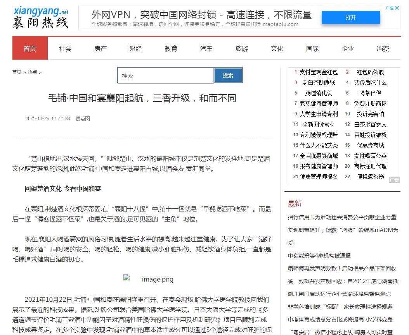Open the 首页 nav tab
409x335 pixels.
point(30,48)
